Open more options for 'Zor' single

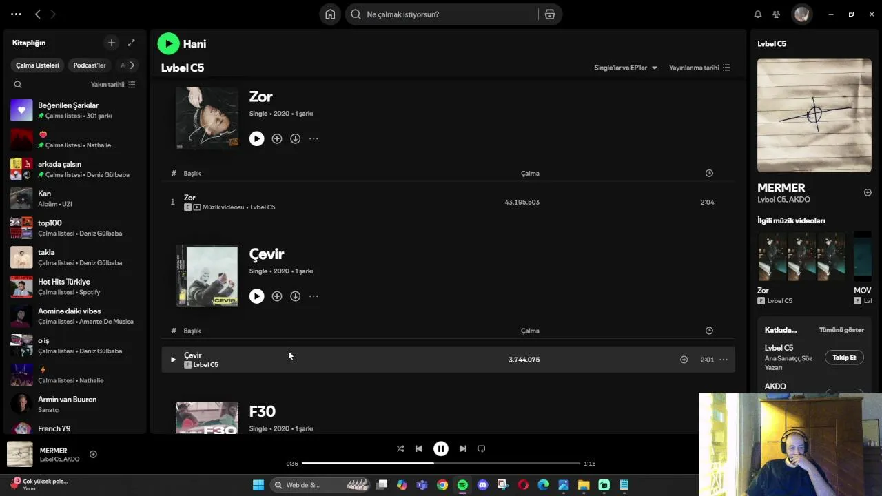[314, 138]
